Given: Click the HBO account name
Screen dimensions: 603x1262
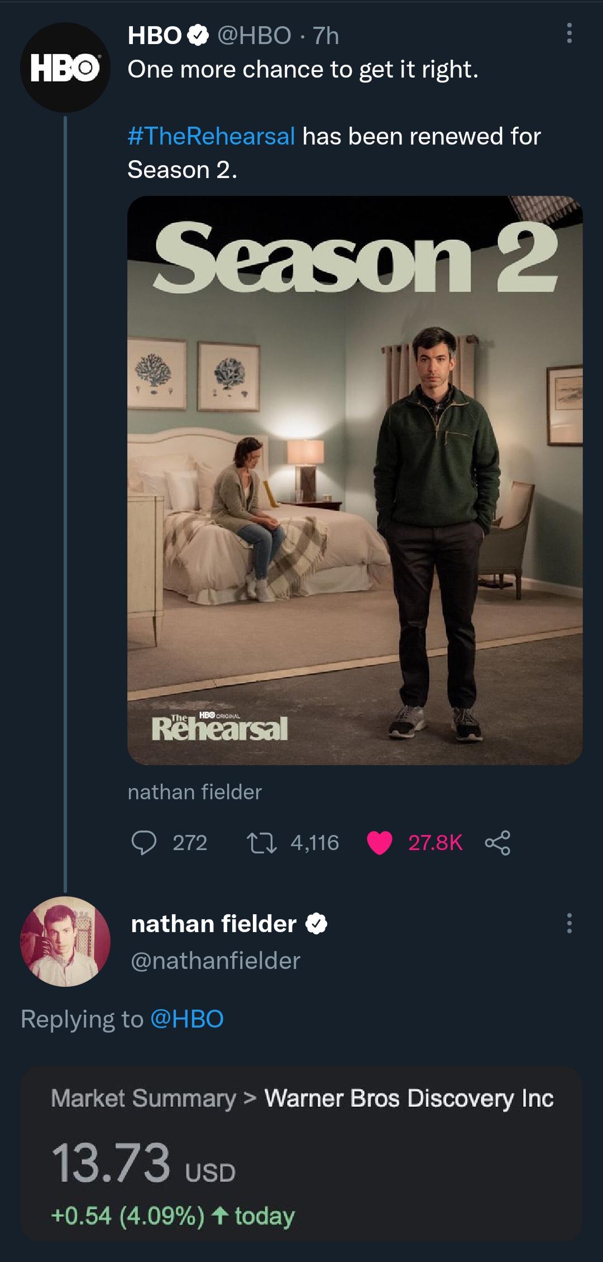Looking at the screenshot, I should [x=155, y=36].
